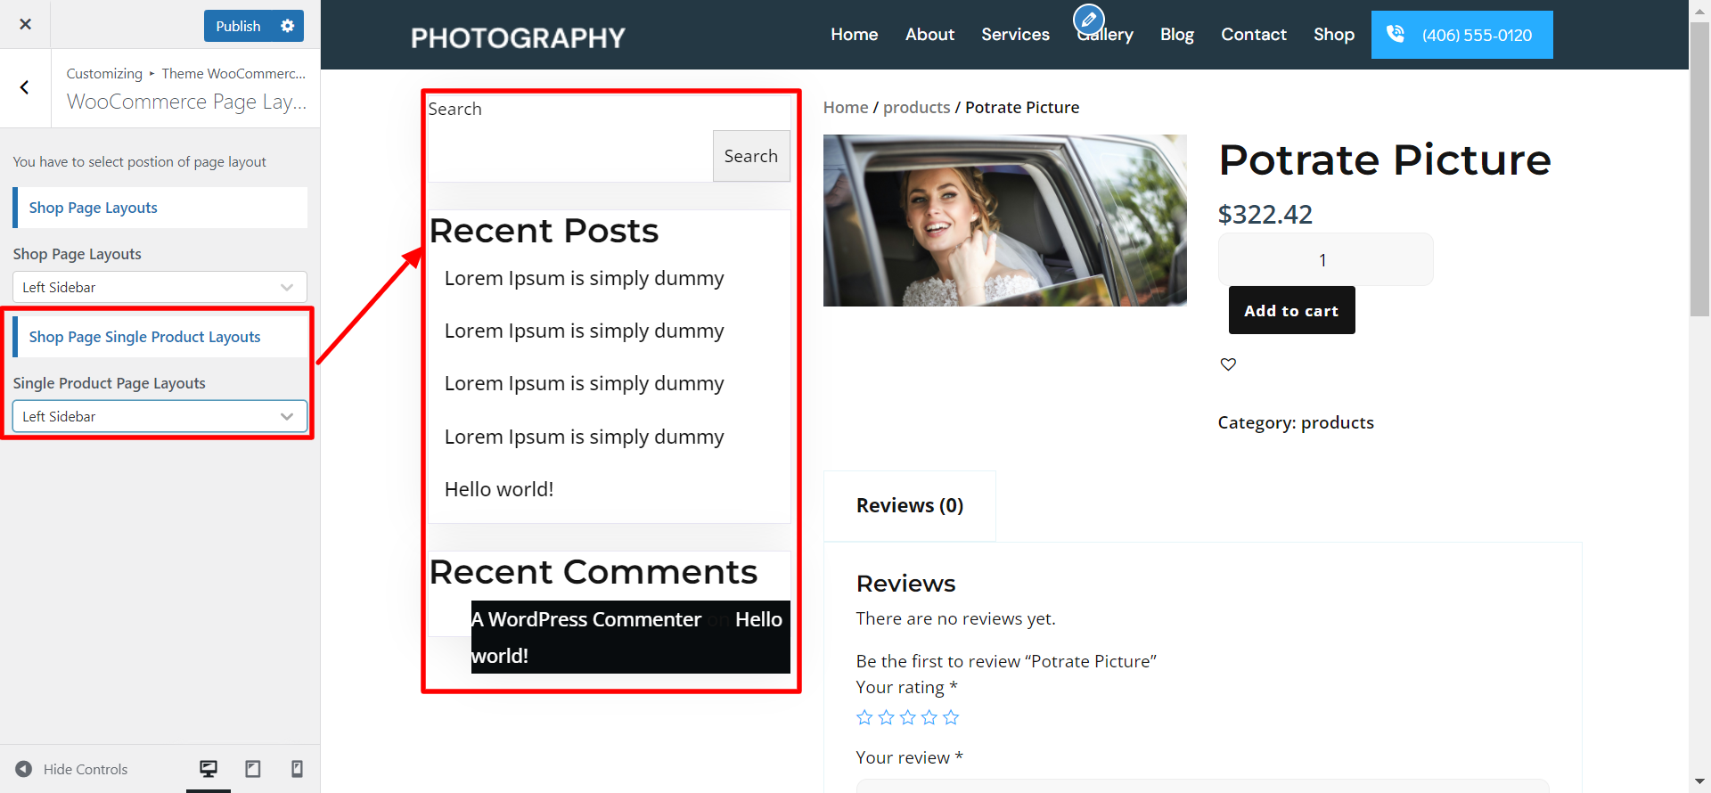Add product to wishlist heart icon
The height and width of the screenshot is (793, 1711).
[1228, 364]
